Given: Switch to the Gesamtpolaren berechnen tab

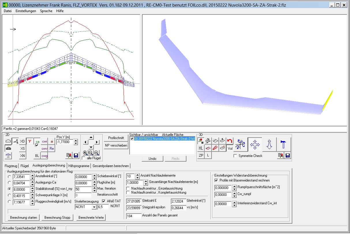Looking at the screenshot, I should 111,166.
